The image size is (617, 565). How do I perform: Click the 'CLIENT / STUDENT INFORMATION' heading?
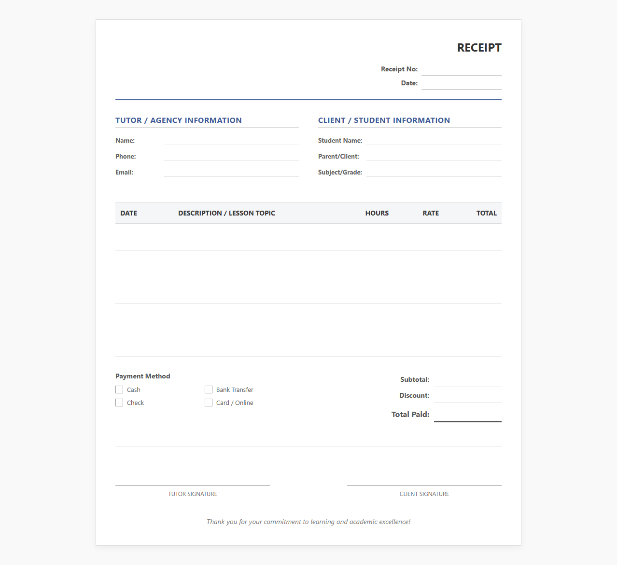tap(384, 121)
